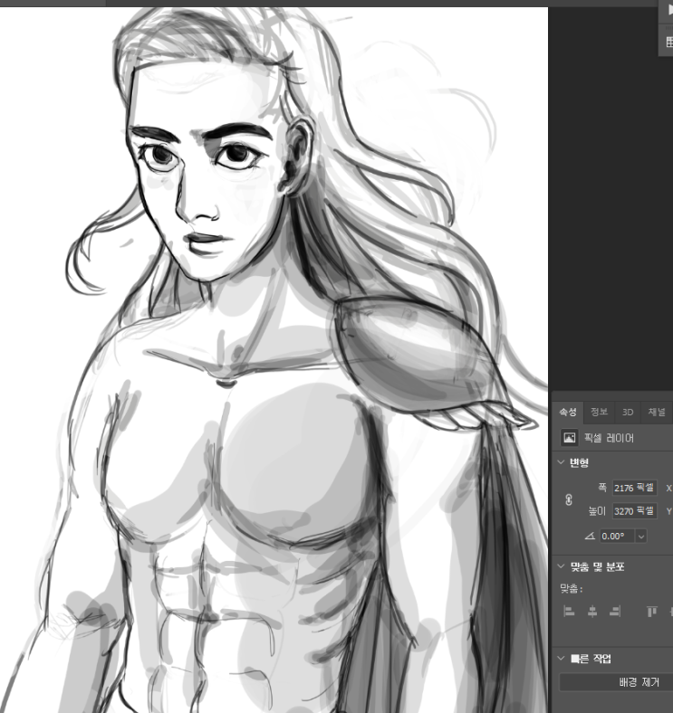
Task: Switch to the 채널 (Channels) tab
Action: [x=656, y=412]
